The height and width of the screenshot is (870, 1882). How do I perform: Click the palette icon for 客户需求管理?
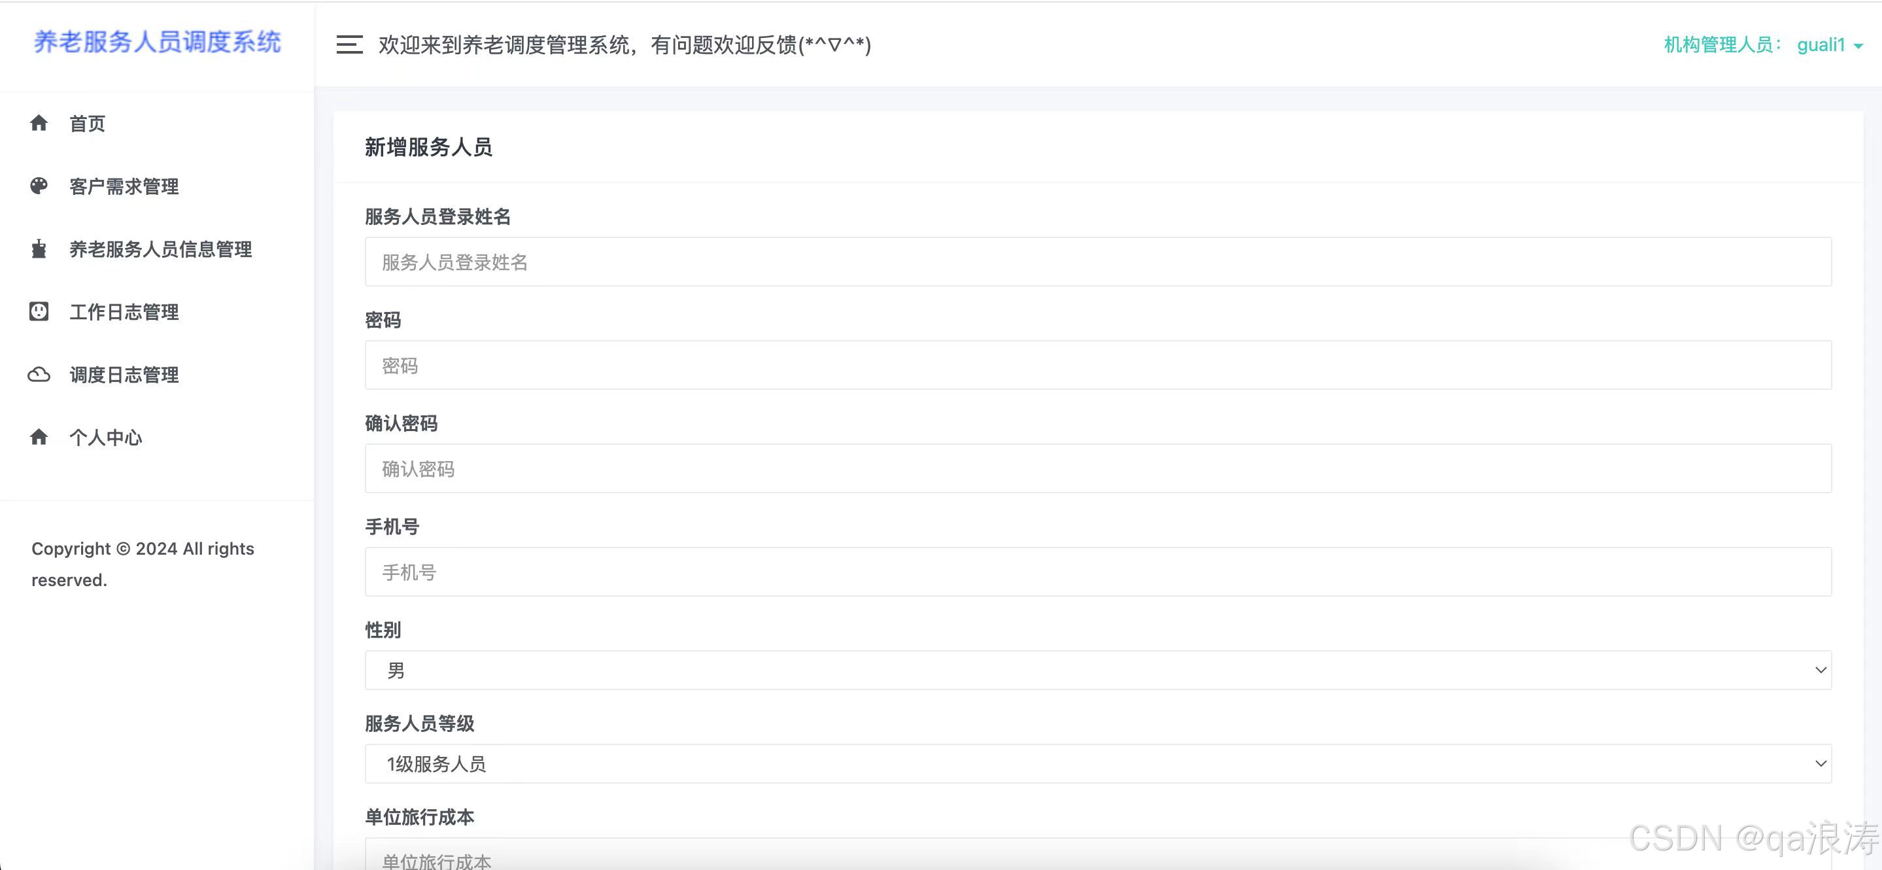point(39,186)
